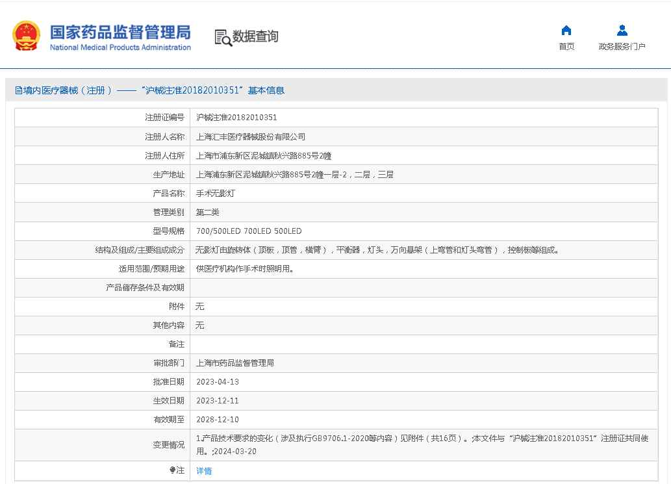This screenshot has height=484, width=671.
Task: Click the expiry date value 2028-12-10
Action: 217,420
